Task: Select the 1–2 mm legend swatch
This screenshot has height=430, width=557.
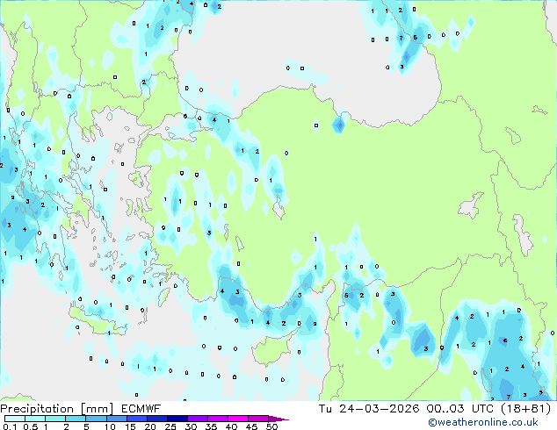Action: click(x=55, y=419)
